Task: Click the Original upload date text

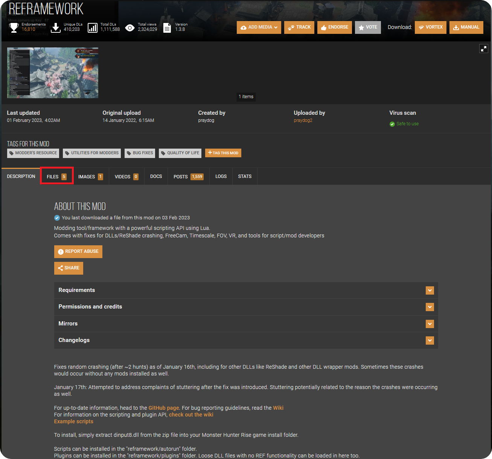Action: pos(128,120)
